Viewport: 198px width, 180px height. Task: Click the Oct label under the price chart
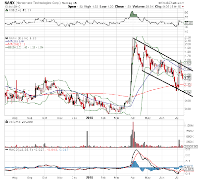point(45,118)
